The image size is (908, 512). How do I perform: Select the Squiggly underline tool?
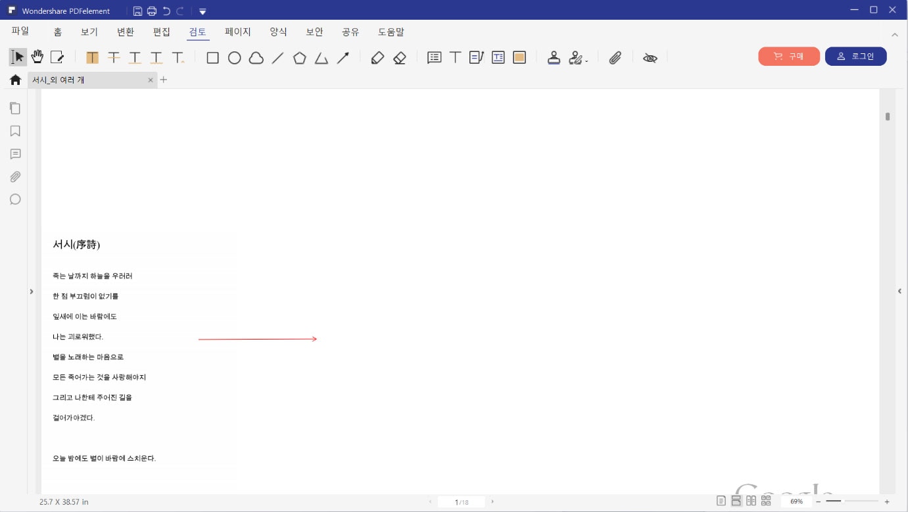point(156,58)
